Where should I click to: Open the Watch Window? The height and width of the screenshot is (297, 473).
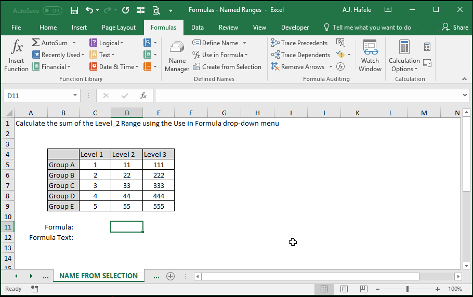370,56
